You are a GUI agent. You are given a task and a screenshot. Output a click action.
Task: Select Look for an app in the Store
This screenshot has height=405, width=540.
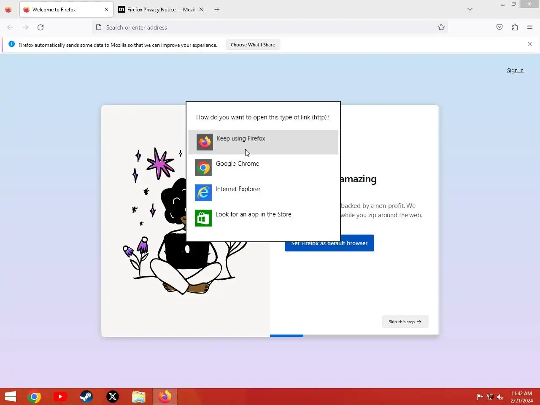click(263, 218)
